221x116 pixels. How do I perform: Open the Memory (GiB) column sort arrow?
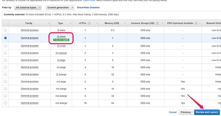pyautogui.click(x=125, y=23)
